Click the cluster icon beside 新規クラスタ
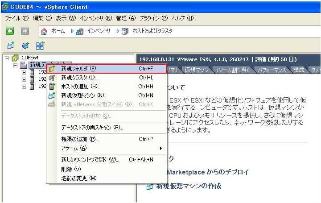 52,78
